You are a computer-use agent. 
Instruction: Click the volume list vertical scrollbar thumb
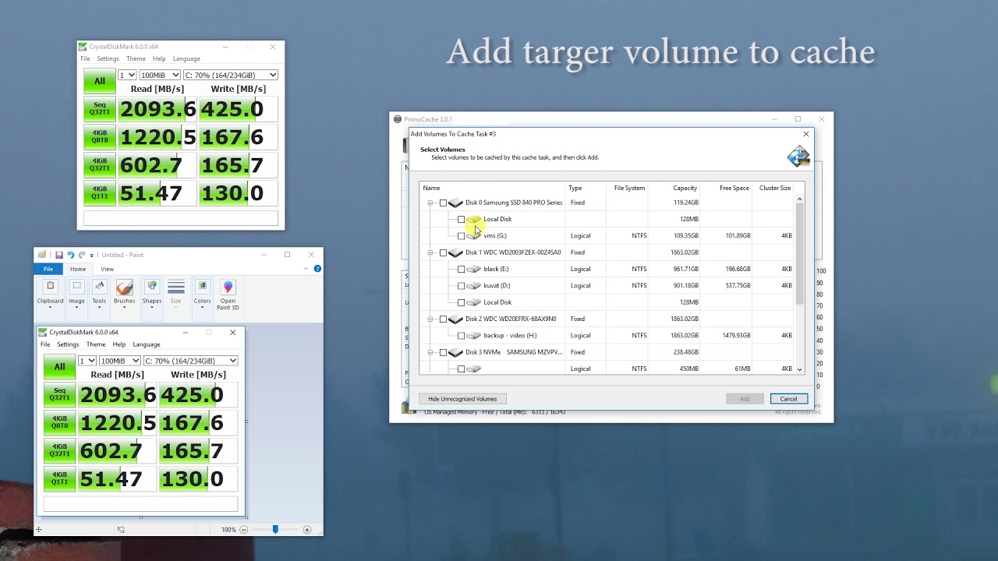click(799, 255)
